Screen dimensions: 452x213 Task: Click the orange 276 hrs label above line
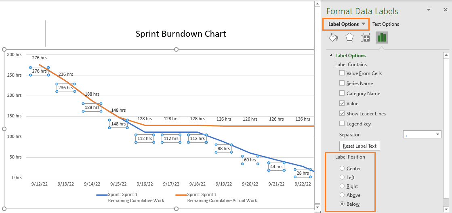coord(39,58)
